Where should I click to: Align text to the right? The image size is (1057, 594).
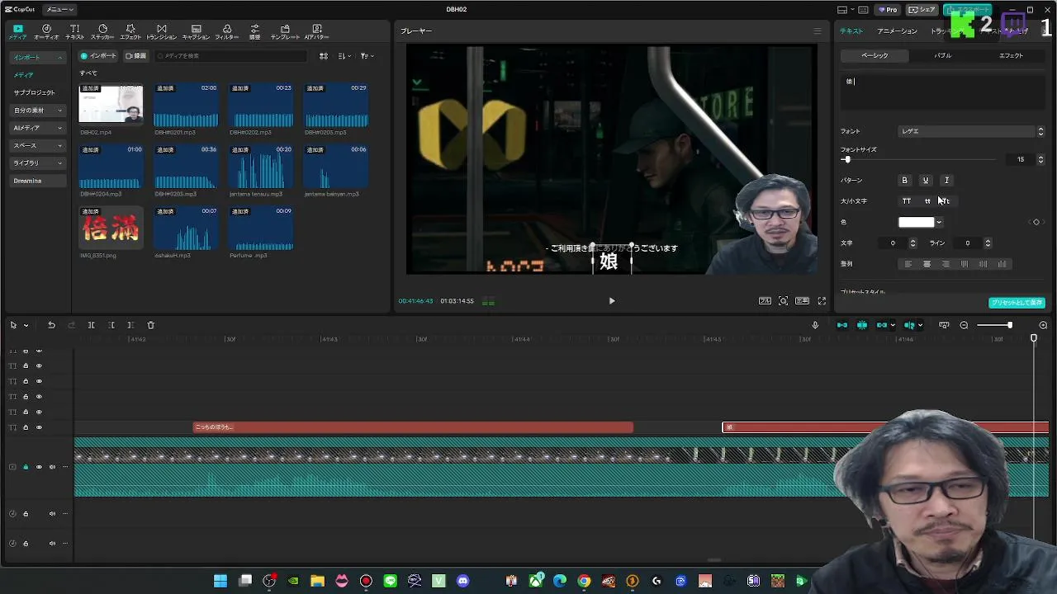click(946, 264)
